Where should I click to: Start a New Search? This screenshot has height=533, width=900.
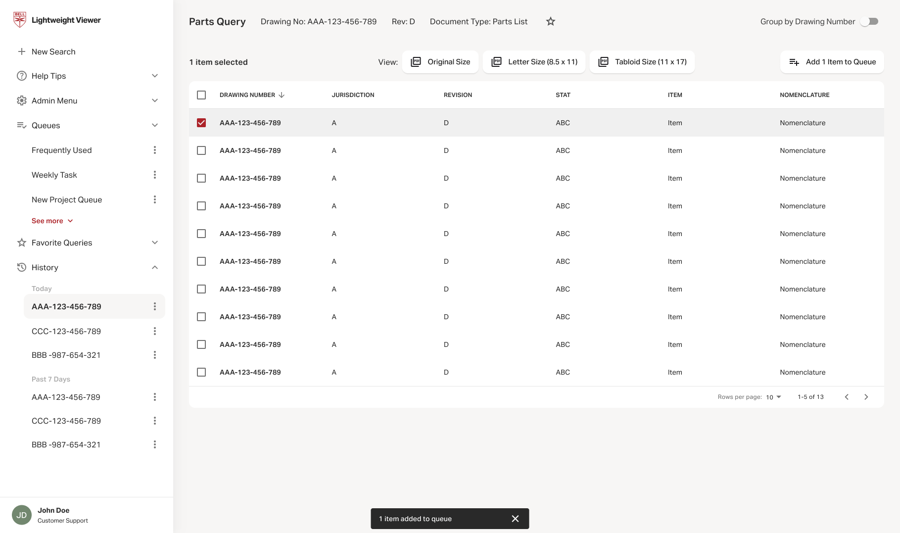(x=47, y=51)
